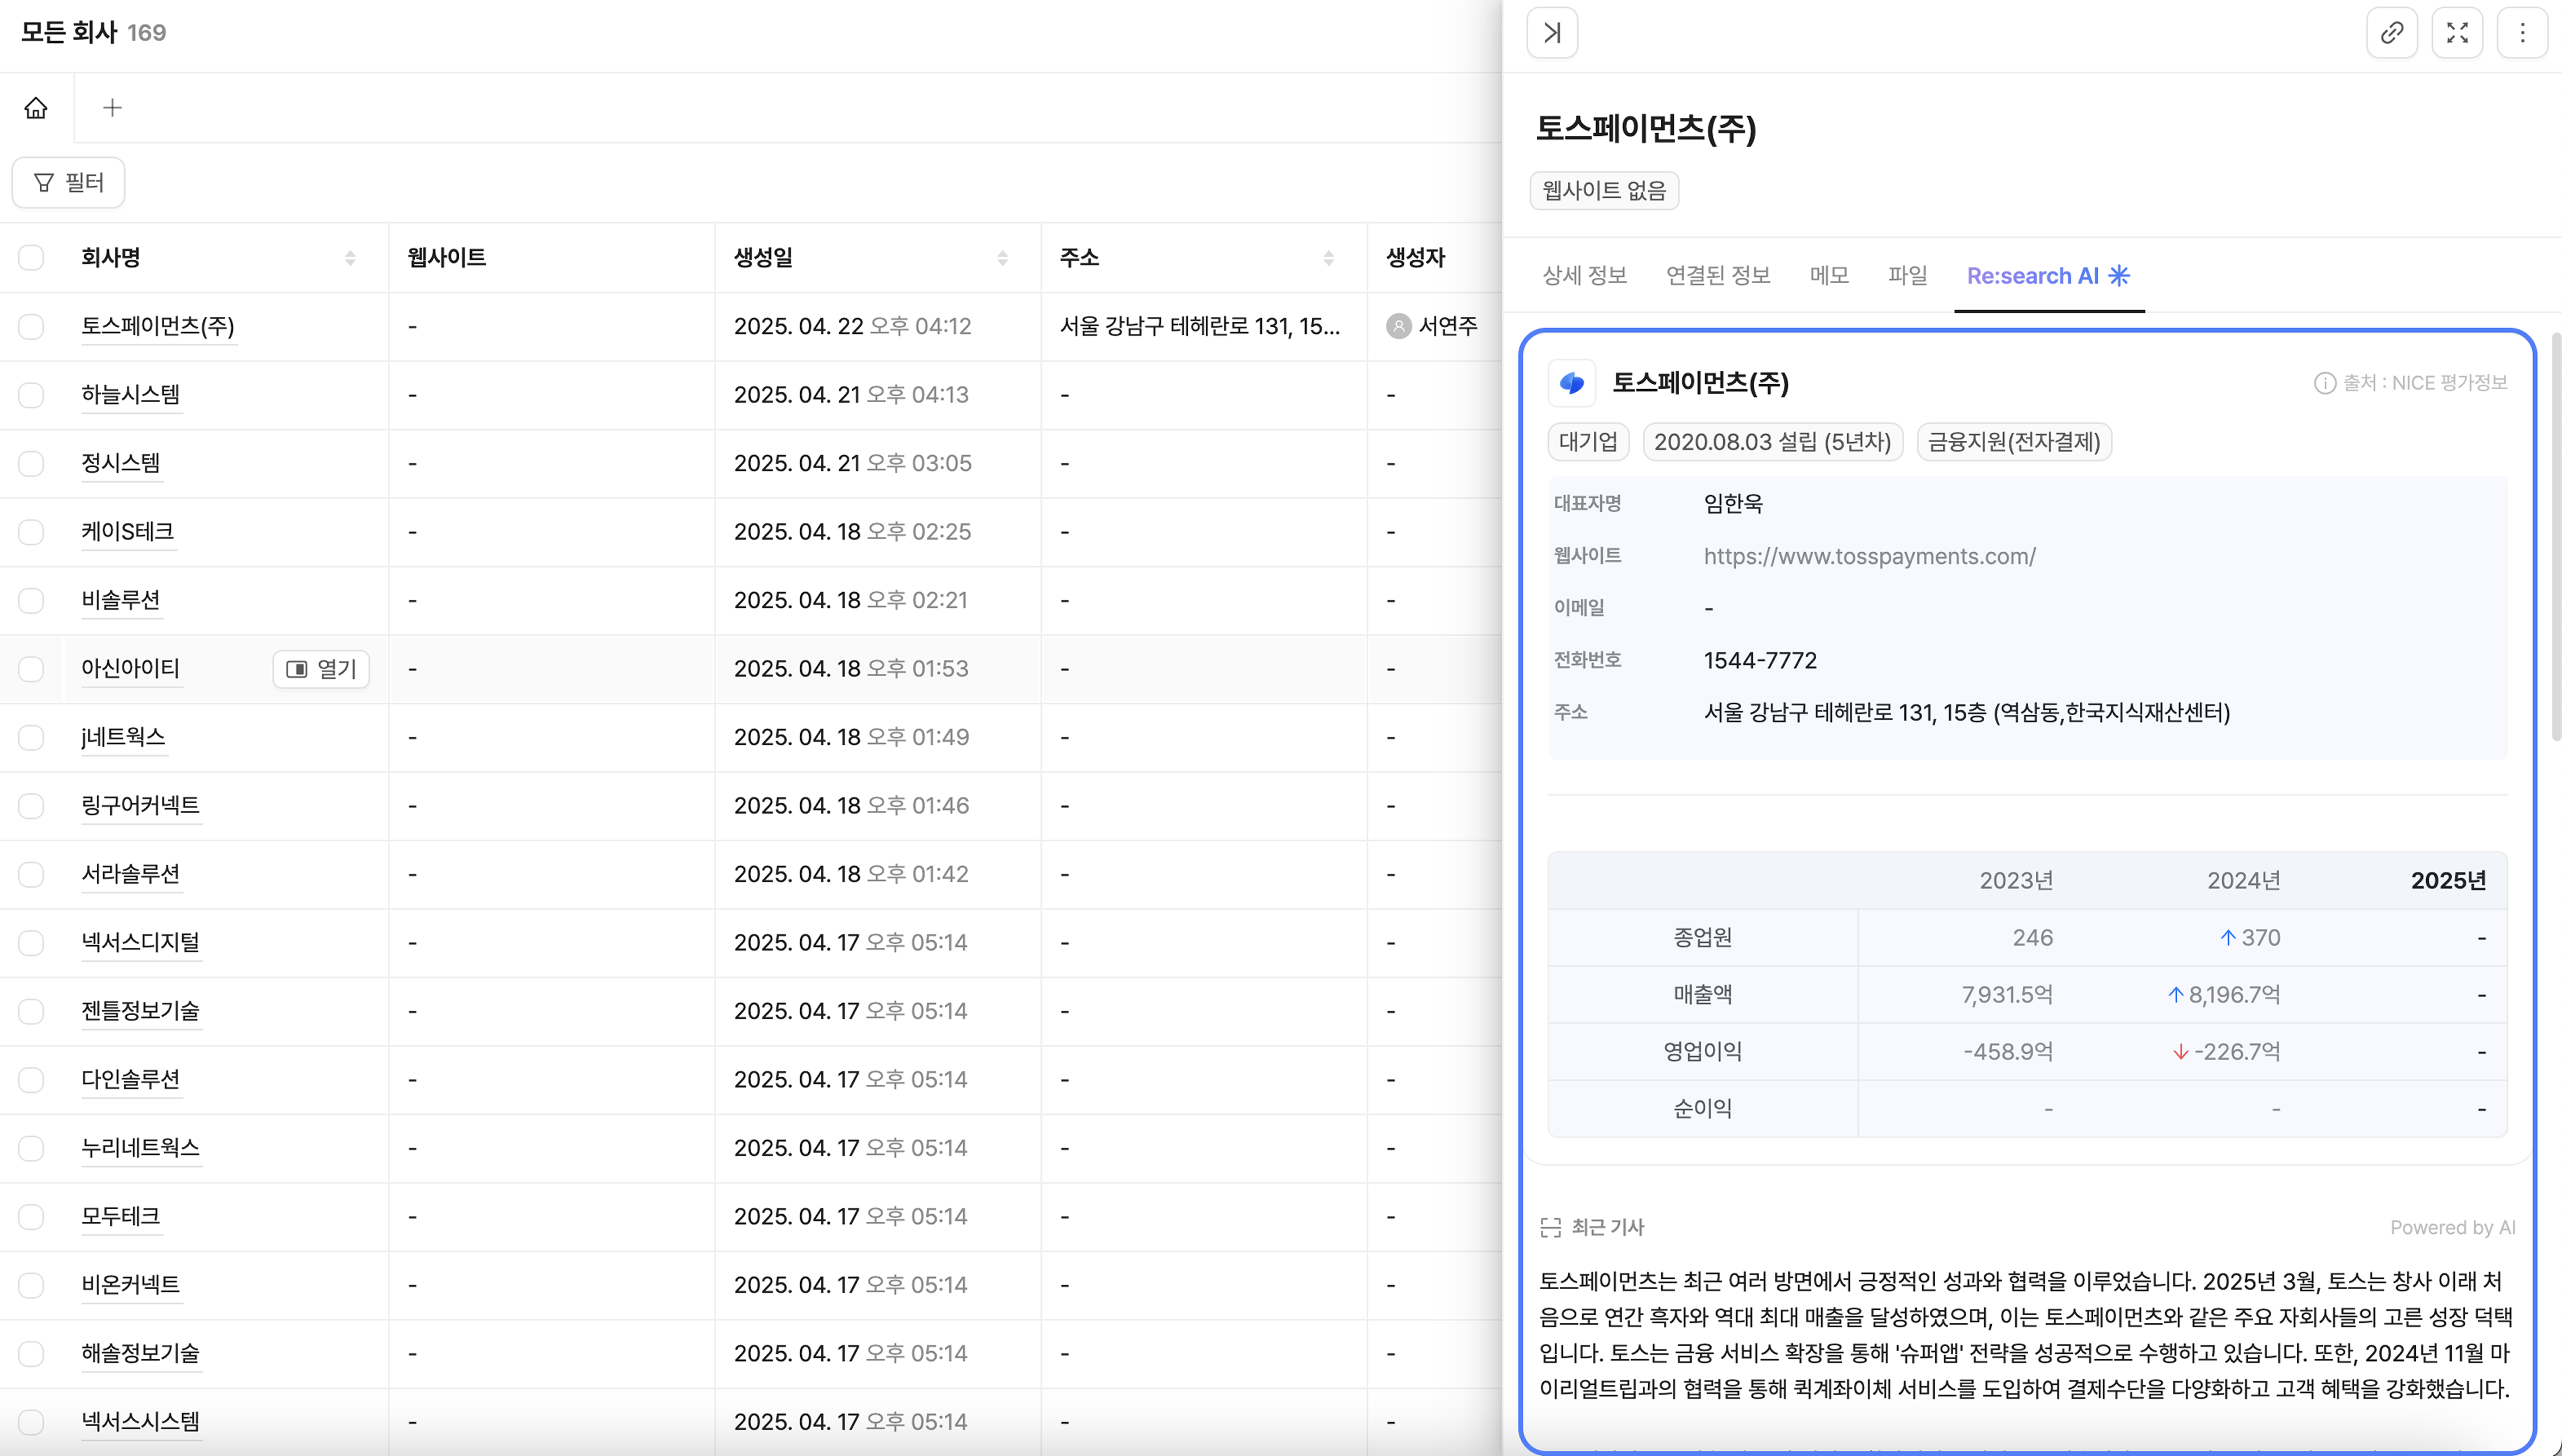Switch to 연결된 정보 tab
The image size is (2562, 1456).
click(x=1718, y=275)
